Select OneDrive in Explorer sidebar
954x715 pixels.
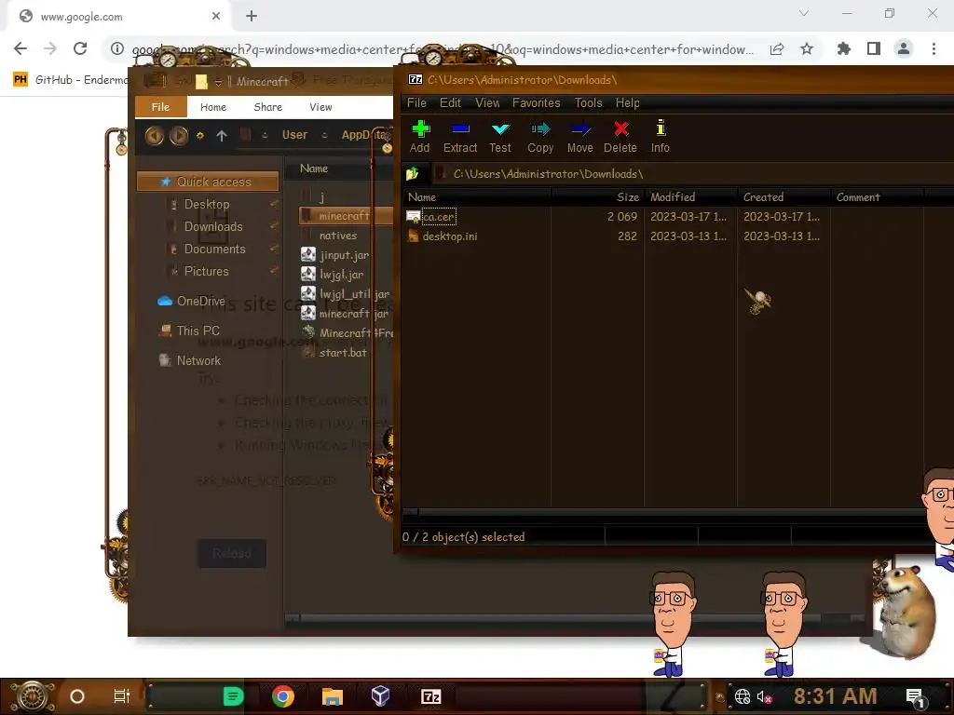point(201,301)
